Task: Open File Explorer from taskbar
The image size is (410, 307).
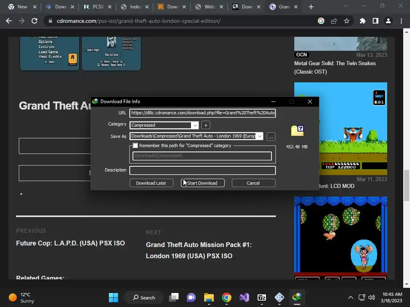Action: 209,297
